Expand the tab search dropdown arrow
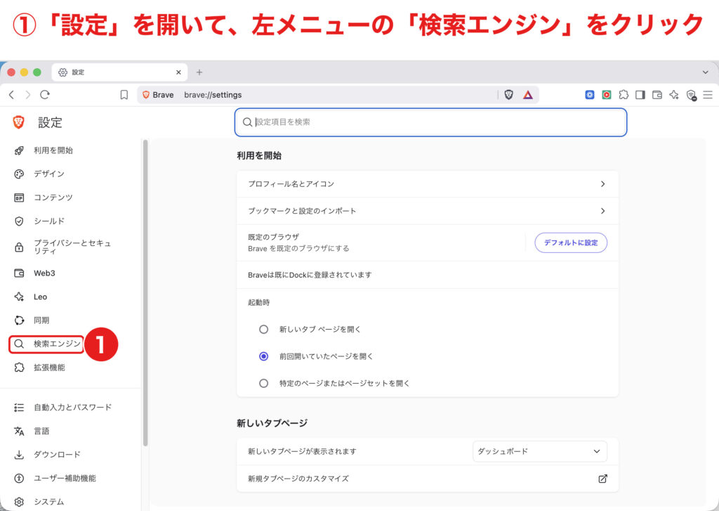The width and height of the screenshot is (719, 511). (705, 72)
